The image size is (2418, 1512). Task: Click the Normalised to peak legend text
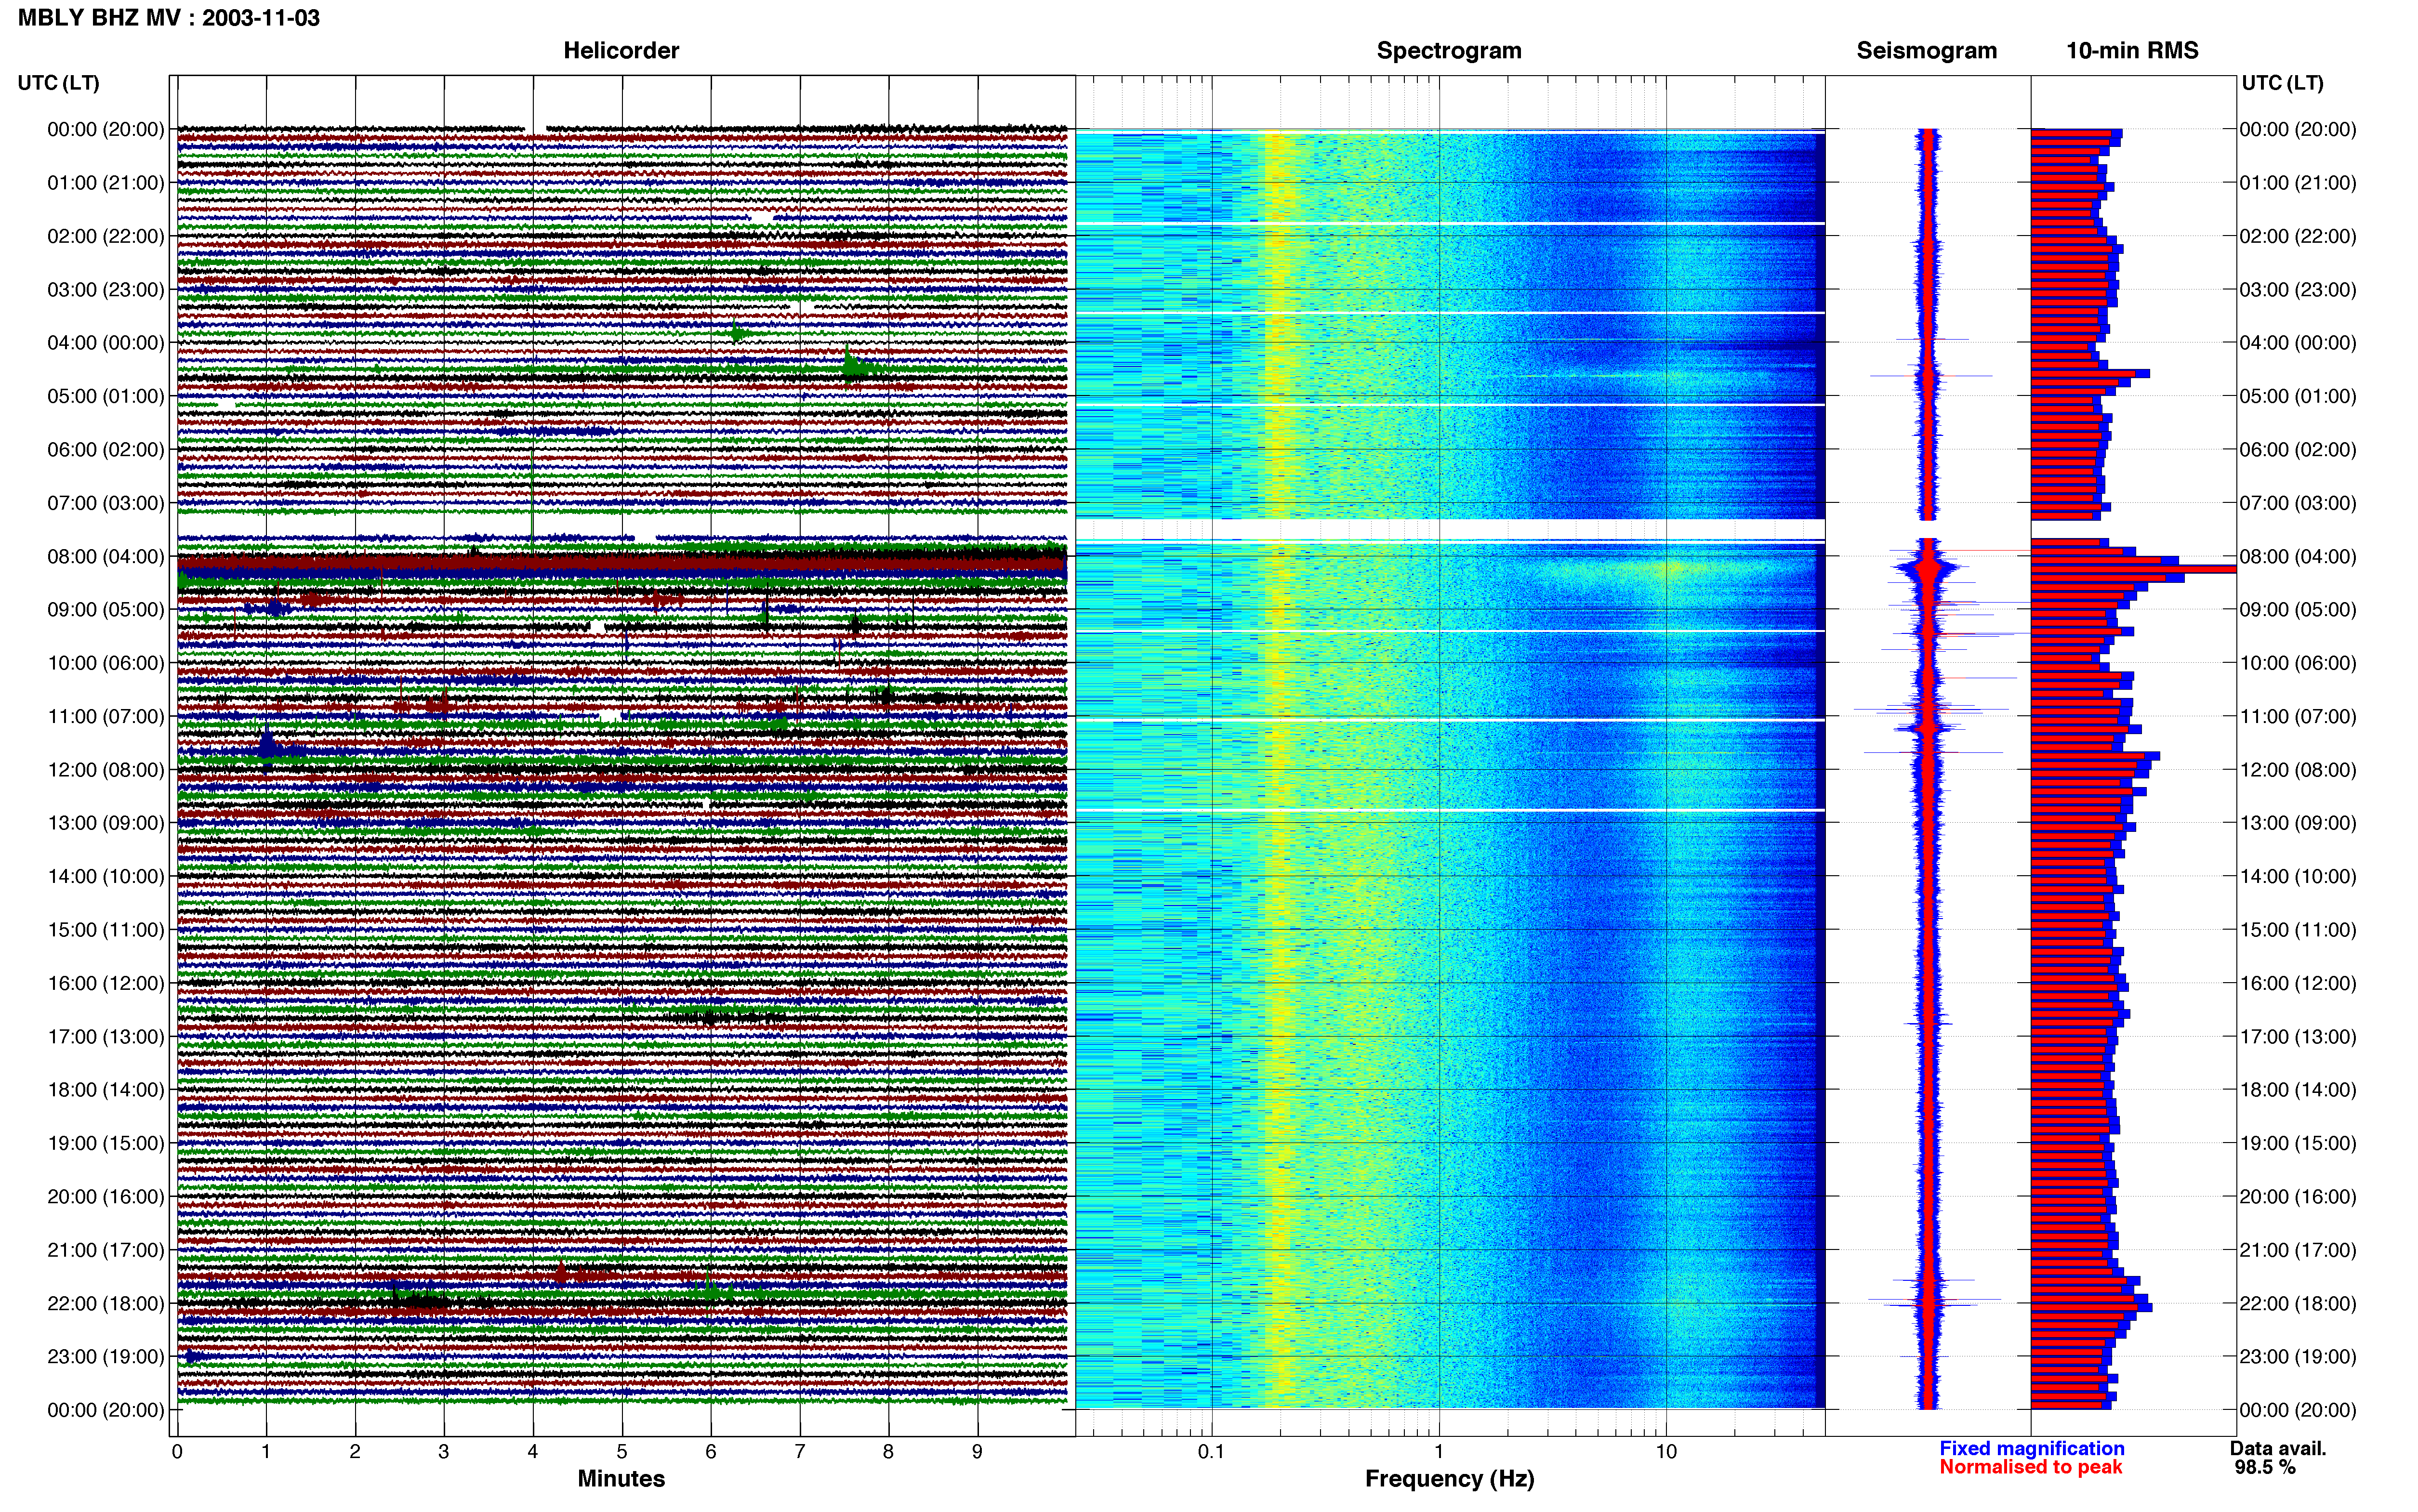point(2030,1467)
